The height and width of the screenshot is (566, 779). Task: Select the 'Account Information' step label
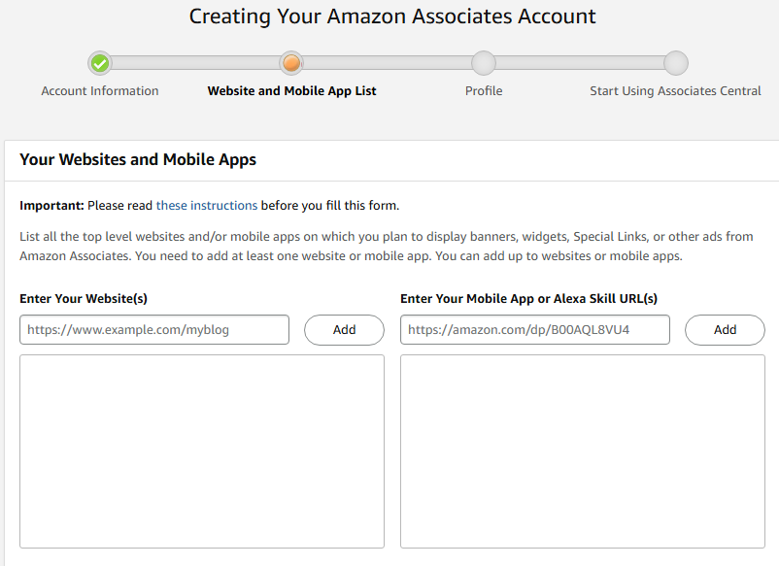[x=100, y=91]
